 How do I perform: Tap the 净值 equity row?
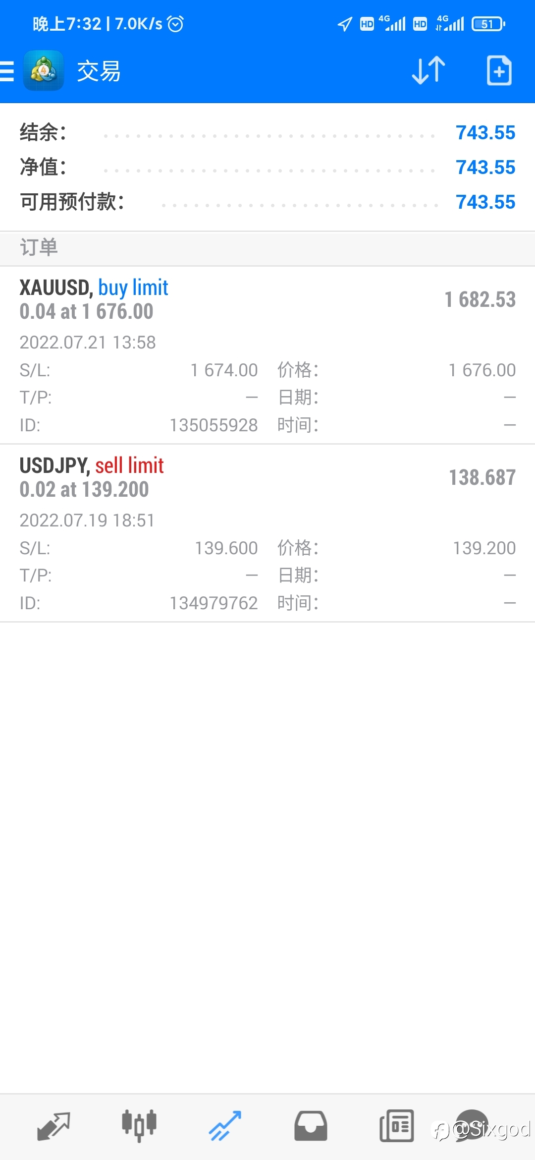point(267,168)
